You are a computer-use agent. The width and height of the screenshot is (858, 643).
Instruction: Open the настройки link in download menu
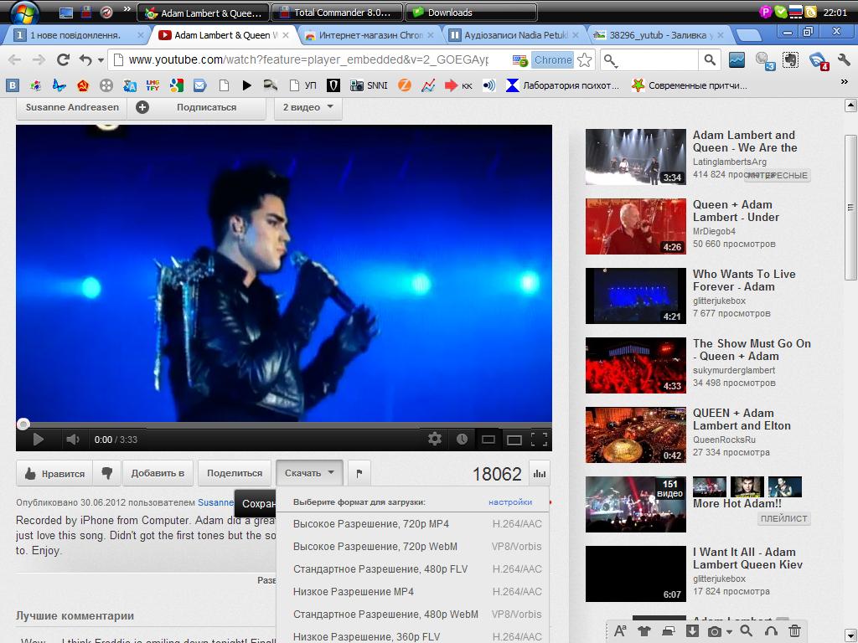point(510,502)
